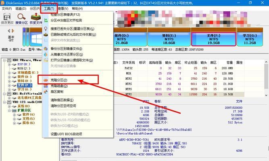This screenshot has height=161, width=269.
Task: Expand the 资料(E:) tree node
Action: [9, 81]
